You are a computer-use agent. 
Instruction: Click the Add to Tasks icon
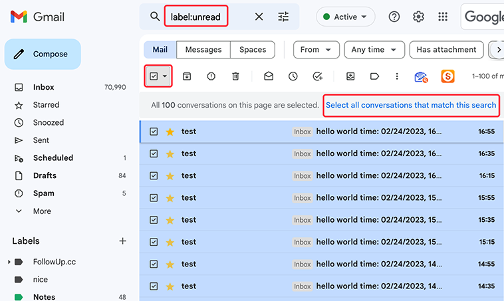318,76
